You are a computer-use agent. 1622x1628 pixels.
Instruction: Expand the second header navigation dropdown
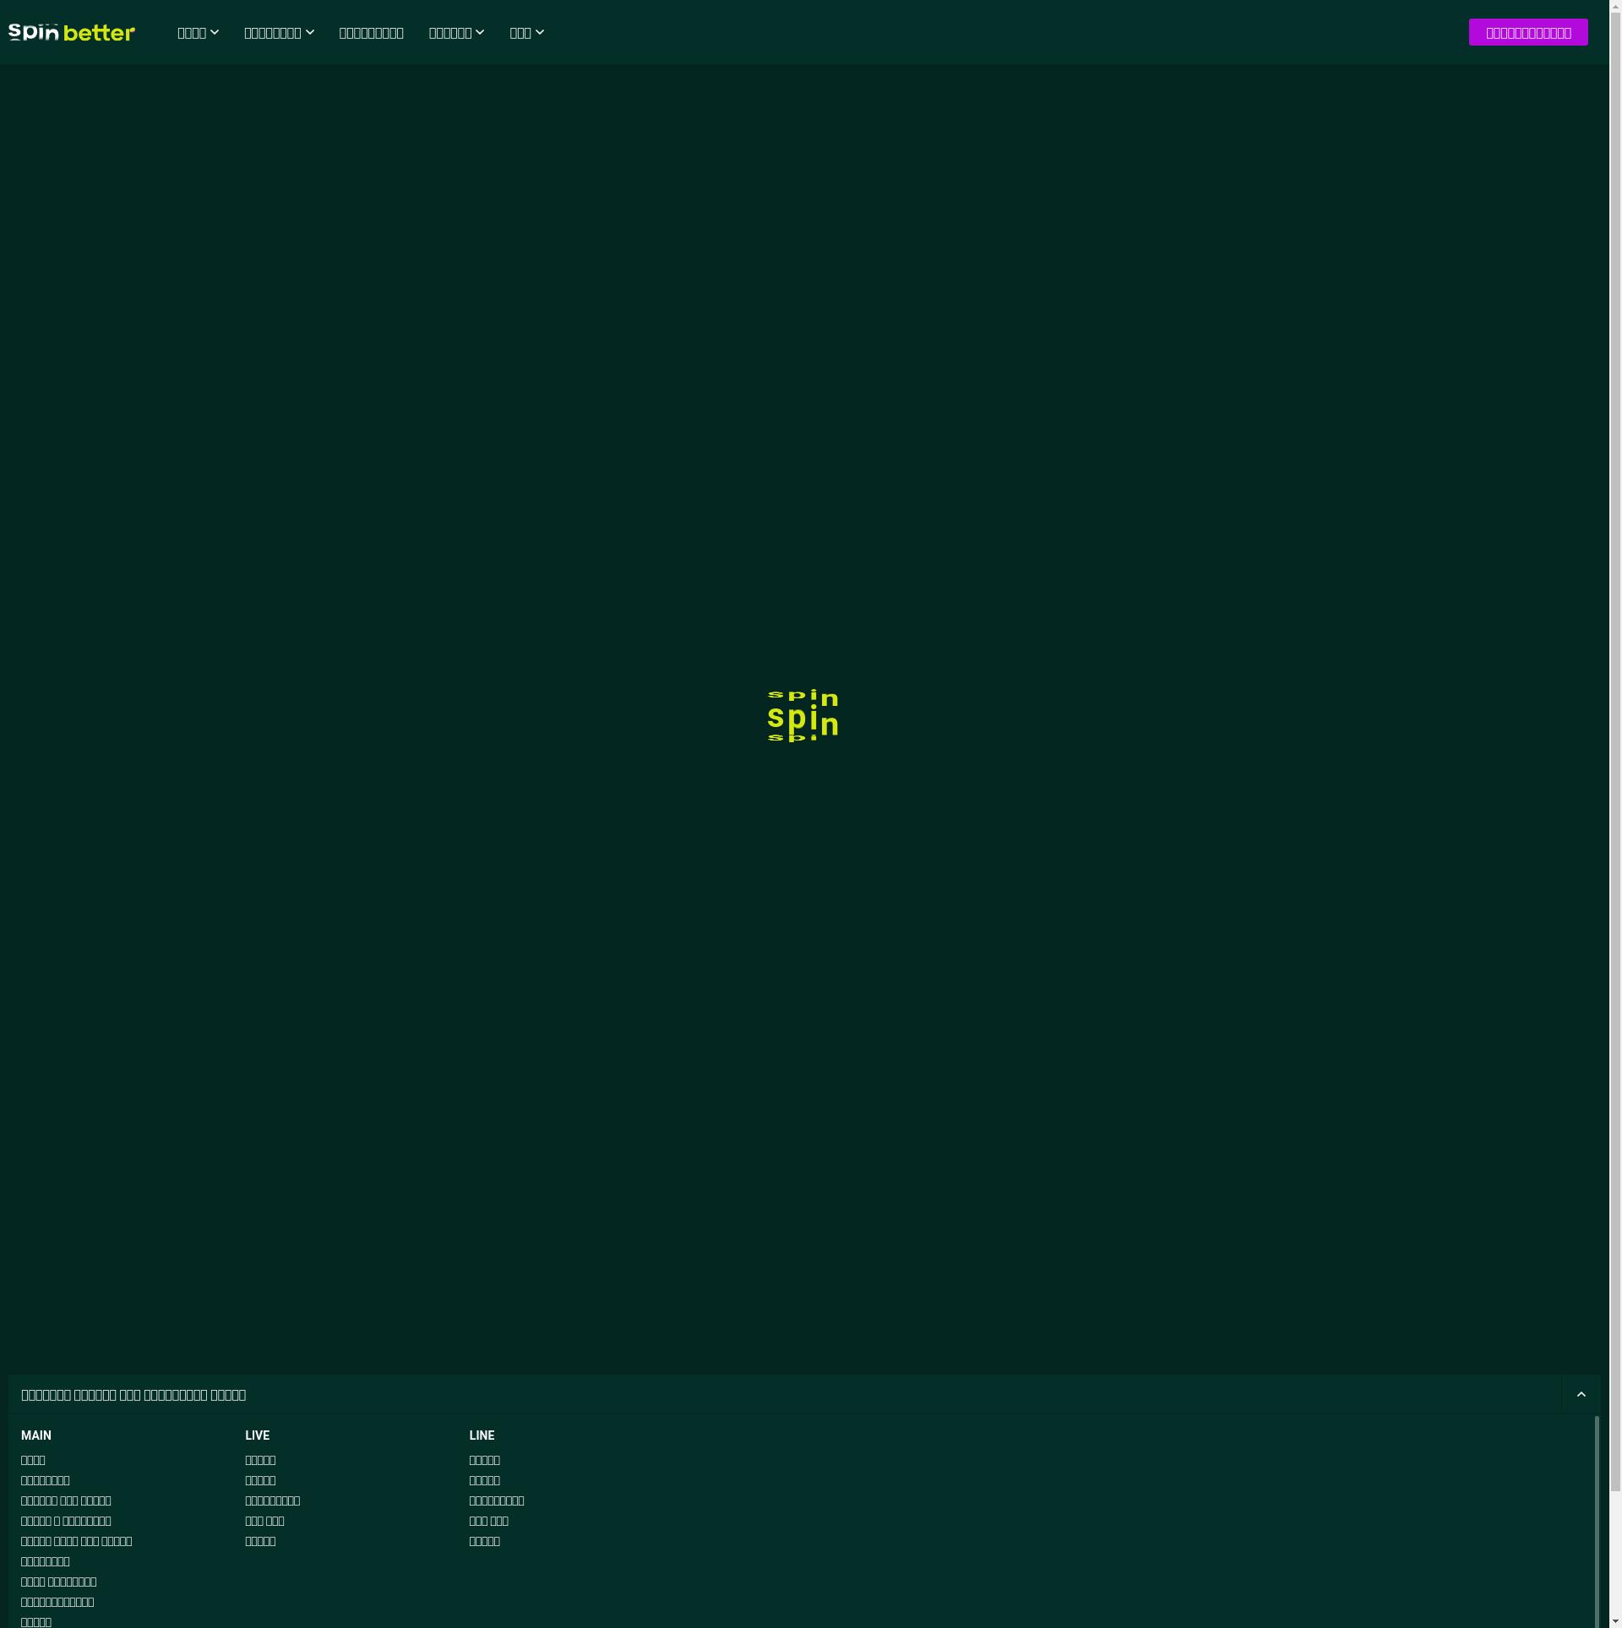[x=279, y=33]
